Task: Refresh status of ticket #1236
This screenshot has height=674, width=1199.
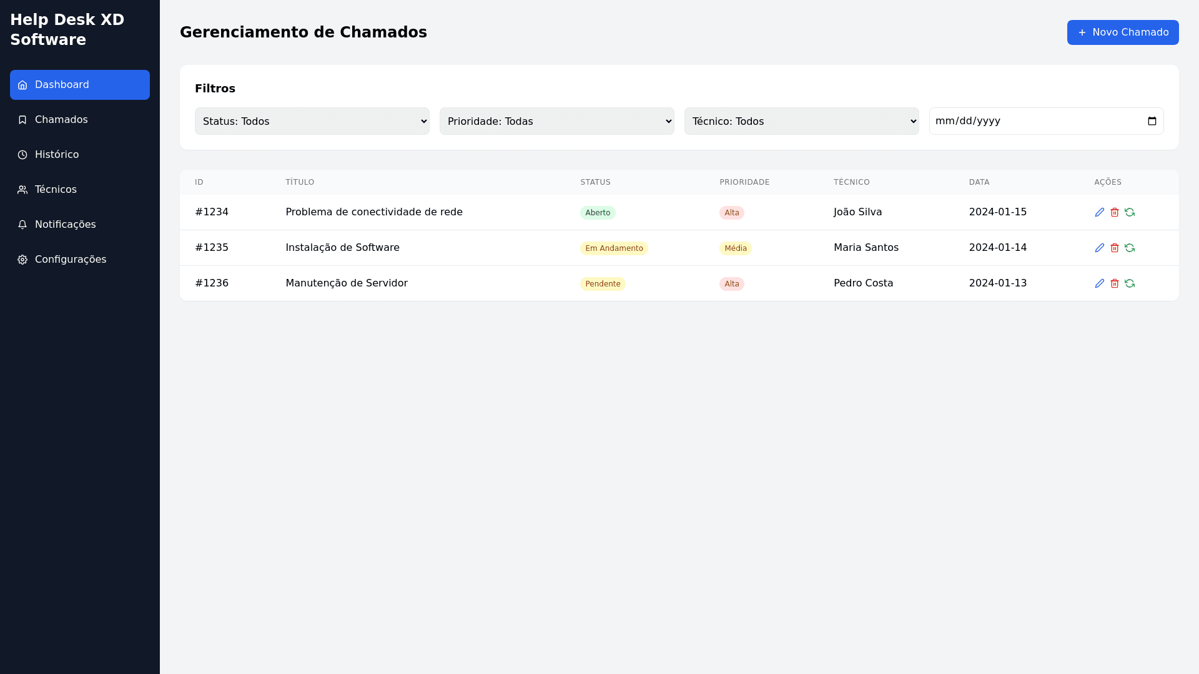Action: pos(1130,283)
